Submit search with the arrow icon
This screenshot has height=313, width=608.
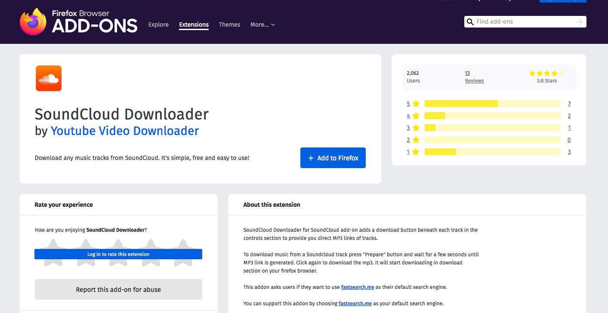click(x=580, y=22)
